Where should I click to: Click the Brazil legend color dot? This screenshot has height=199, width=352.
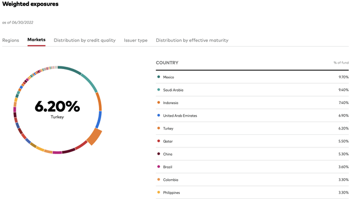click(x=158, y=167)
